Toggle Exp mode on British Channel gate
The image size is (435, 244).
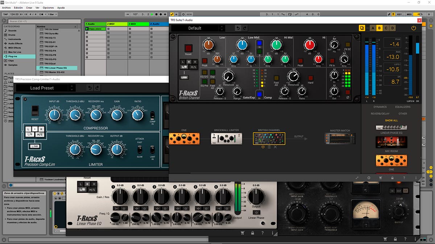(x=212, y=72)
